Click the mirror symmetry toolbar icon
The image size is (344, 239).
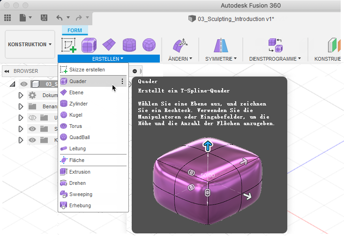[221, 45]
